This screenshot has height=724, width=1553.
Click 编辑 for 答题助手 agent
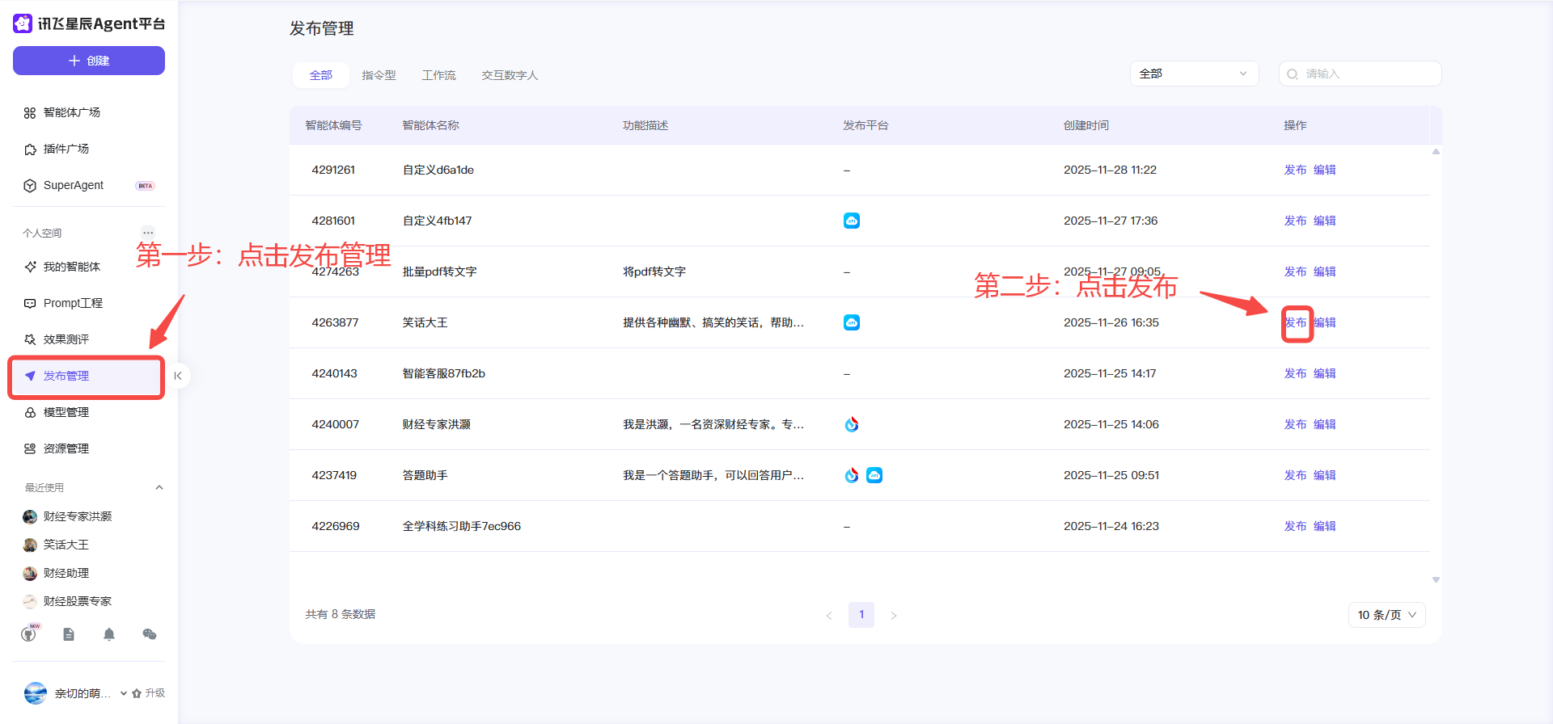[1324, 475]
